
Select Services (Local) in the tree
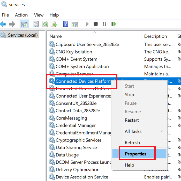[23, 35]
